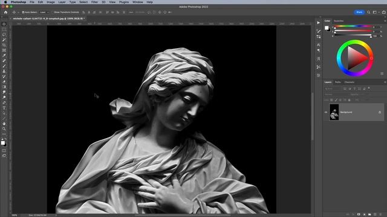Viewport: 387px width, 217px height.
Task: Select the Rectangular Marquee tool
Action: [4, 30]
